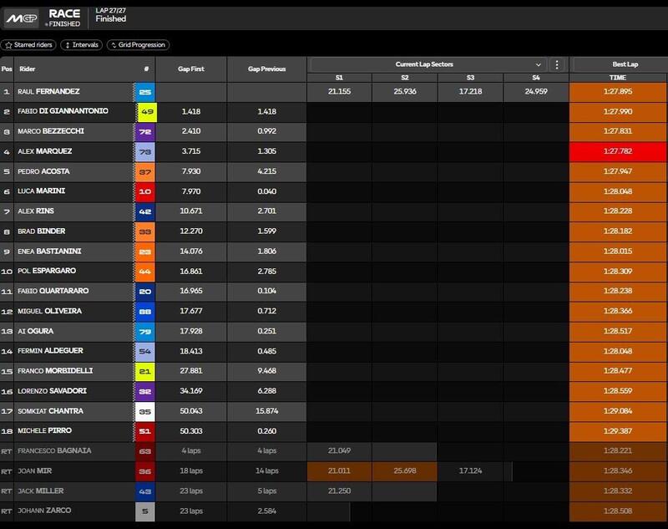Click Raul Fernandez number 25 badge
668x529 pixels.
[x=144, y=92]
